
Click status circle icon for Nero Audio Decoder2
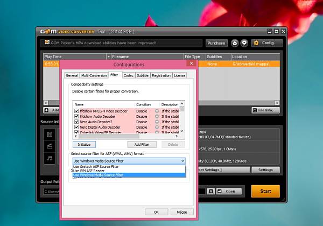pos(157,122)
